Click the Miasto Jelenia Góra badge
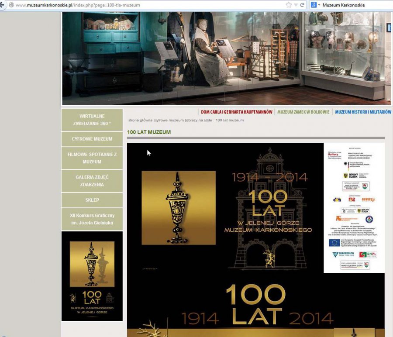 point(355,265)
